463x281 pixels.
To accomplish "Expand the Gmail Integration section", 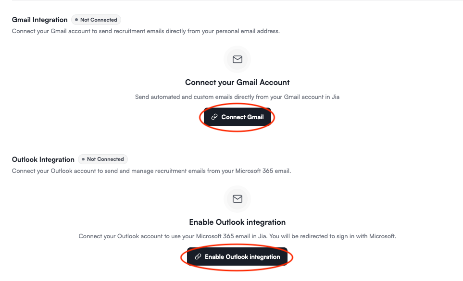I will [40, 20].
